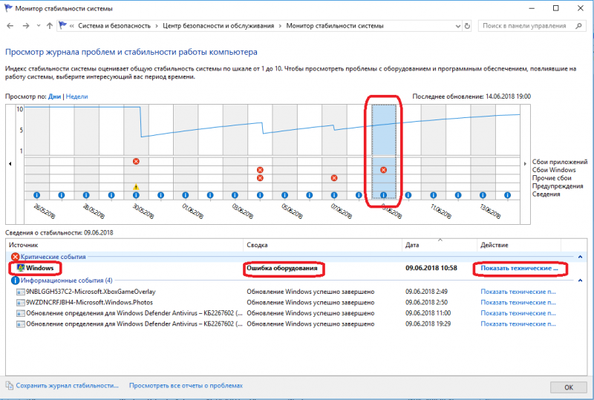Select the lower red X in the 04.06.2018 column

pos(260,178)
